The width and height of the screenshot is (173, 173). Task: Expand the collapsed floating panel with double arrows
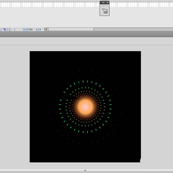103,2
